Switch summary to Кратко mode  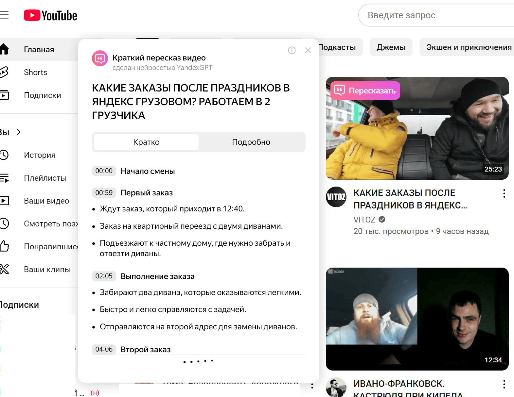pyautogui.click(x=146, y=142)
